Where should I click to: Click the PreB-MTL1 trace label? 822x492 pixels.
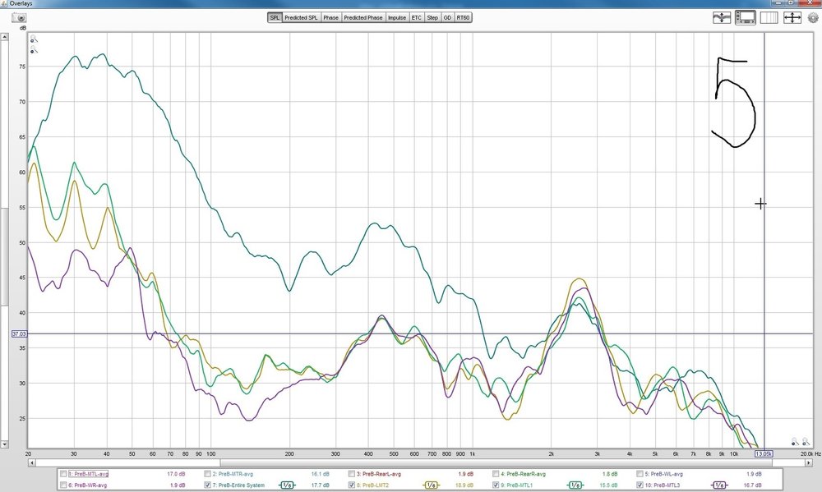tap(516, 485)
